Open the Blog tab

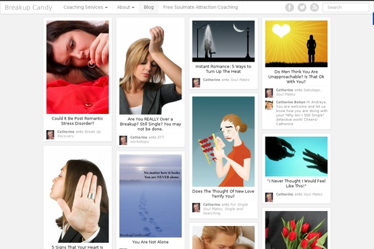point(148,7)
